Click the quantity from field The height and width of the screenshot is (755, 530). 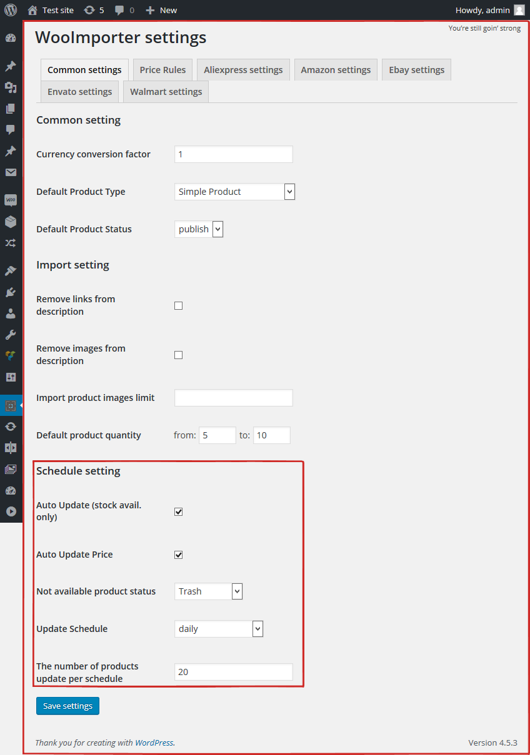tap(217, 435)
